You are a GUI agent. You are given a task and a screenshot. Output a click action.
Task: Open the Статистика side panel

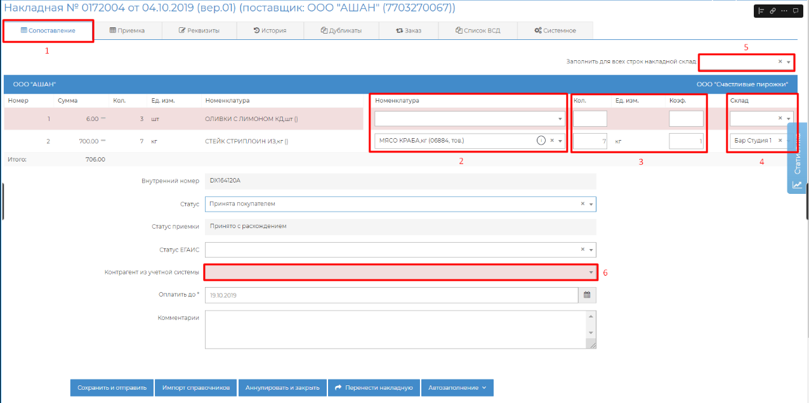point(797,158)
